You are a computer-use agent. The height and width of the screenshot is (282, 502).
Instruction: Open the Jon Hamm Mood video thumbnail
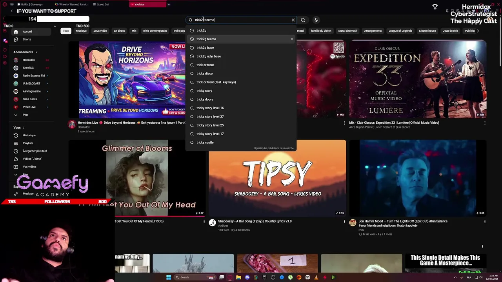(418, 178)
